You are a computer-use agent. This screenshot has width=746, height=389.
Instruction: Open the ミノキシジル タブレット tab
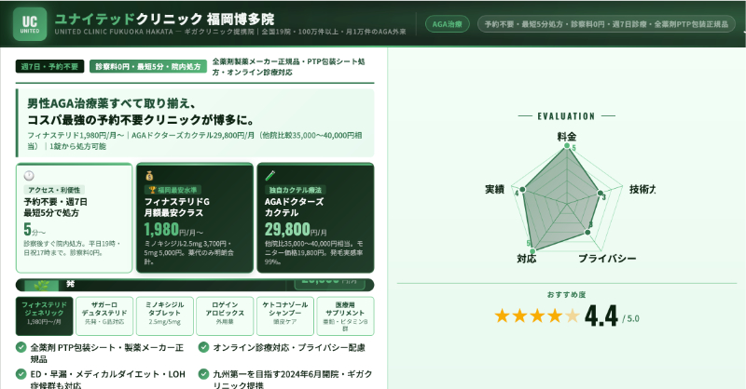165,315
